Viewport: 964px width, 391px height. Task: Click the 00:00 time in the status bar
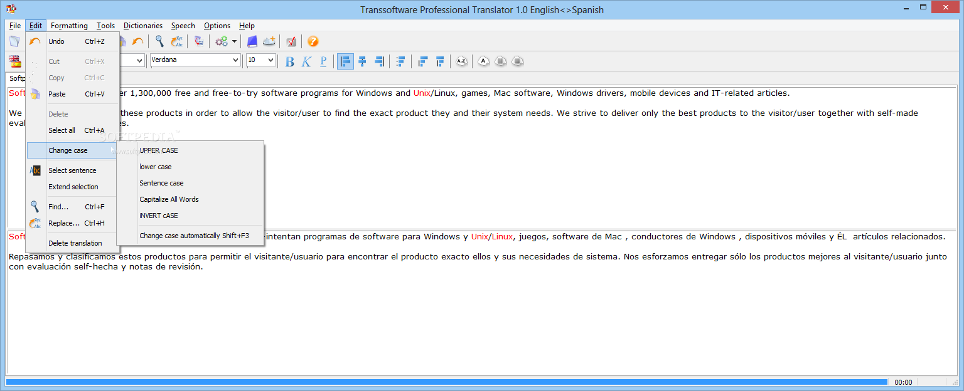click(x=903, y=382)
